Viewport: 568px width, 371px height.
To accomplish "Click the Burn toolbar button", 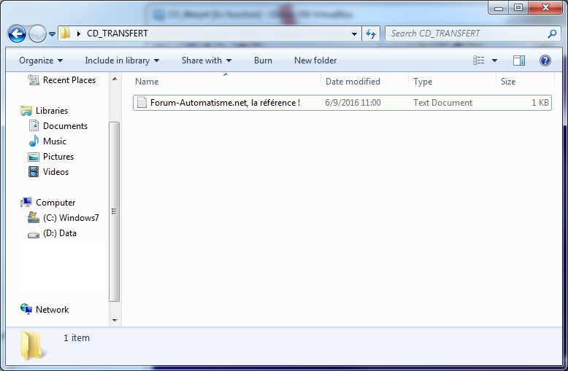I will [263, 60].
